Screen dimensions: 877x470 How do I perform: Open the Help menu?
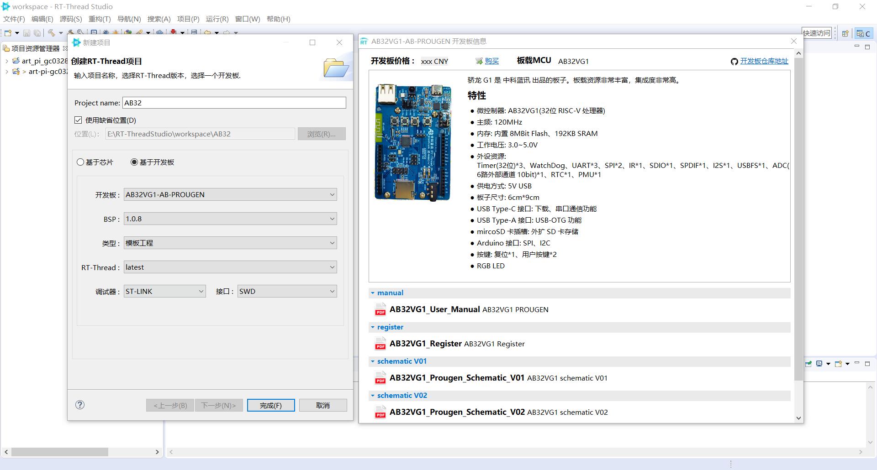(x=279, y=19)
